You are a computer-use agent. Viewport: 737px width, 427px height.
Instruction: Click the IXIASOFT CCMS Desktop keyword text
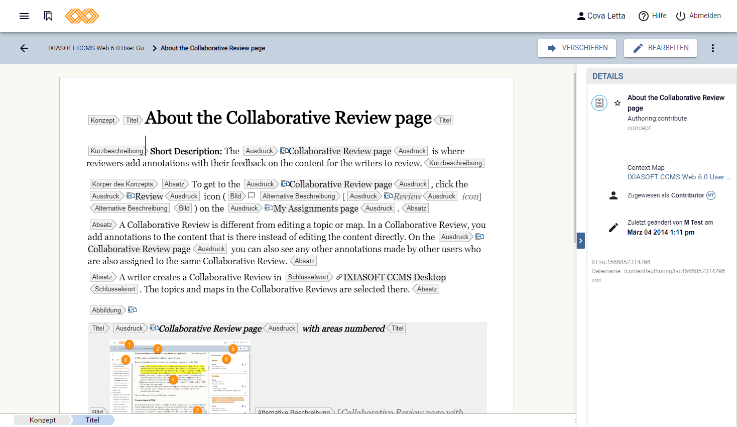pos(395,277)
